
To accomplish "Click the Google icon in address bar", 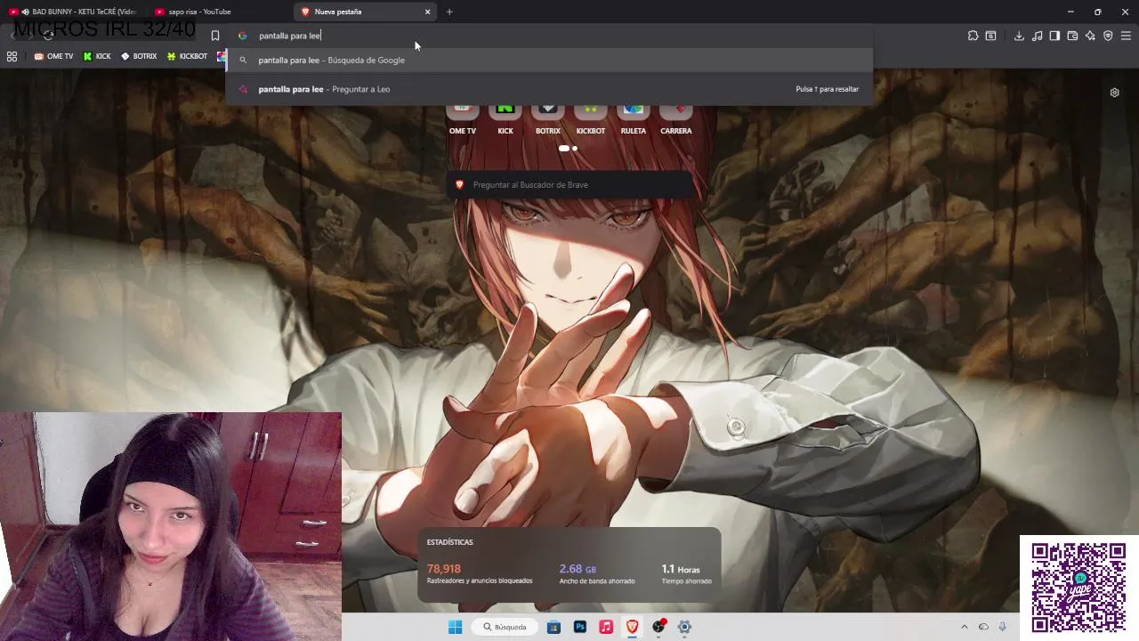I will tap(242, 36).
